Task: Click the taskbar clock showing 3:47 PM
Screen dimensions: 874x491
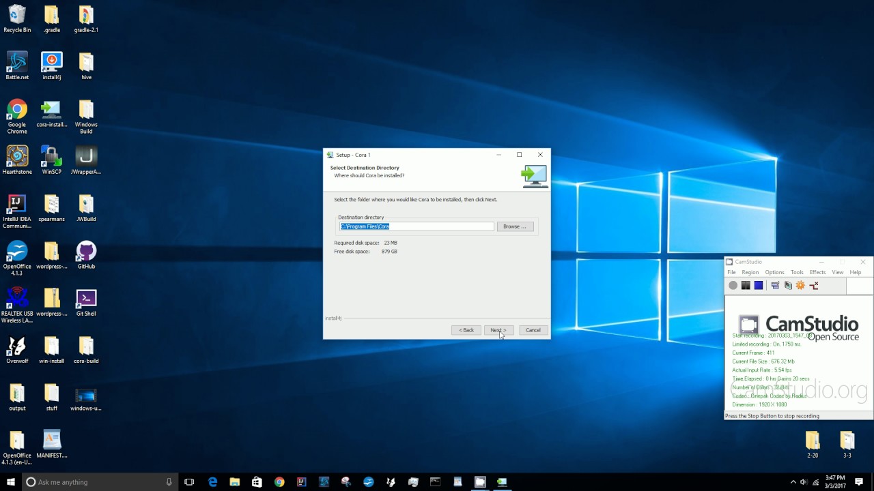Action: click(x=834, y=481)
